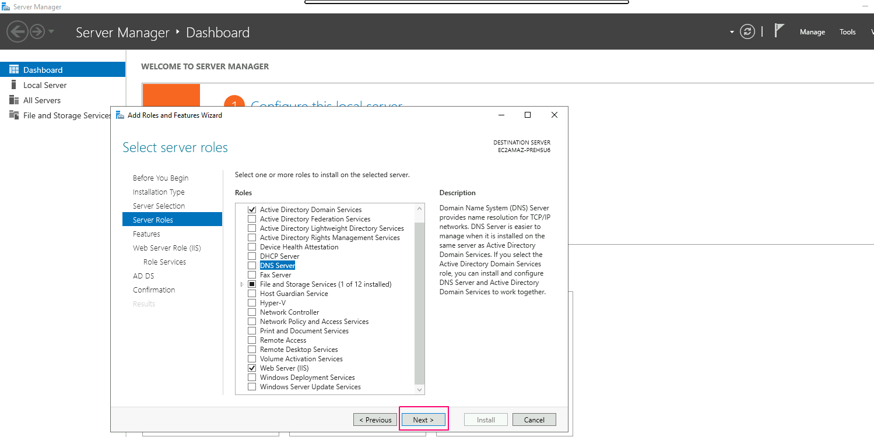Select Dashboard in the left pane
The image size is (874, 437).
point(62,70)
